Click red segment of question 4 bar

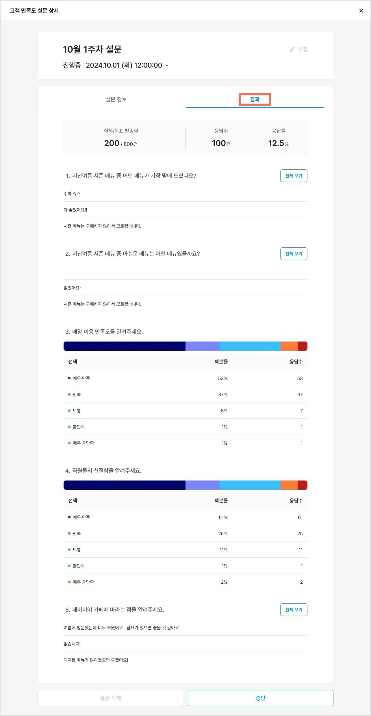pyautogui.click(x=302, y=485)
